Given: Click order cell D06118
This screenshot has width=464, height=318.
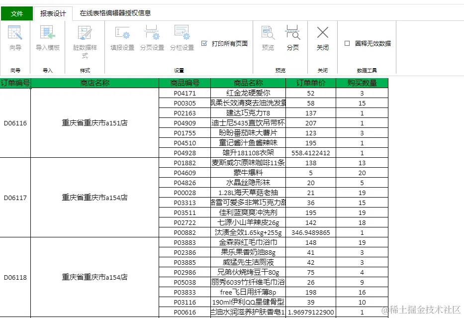Looking at the screenshot, I should [15, 277].
